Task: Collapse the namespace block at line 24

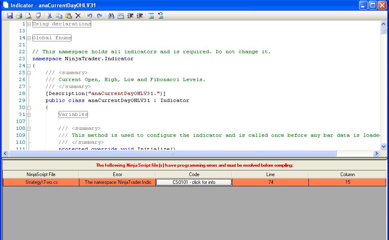Action: (29, 66)
